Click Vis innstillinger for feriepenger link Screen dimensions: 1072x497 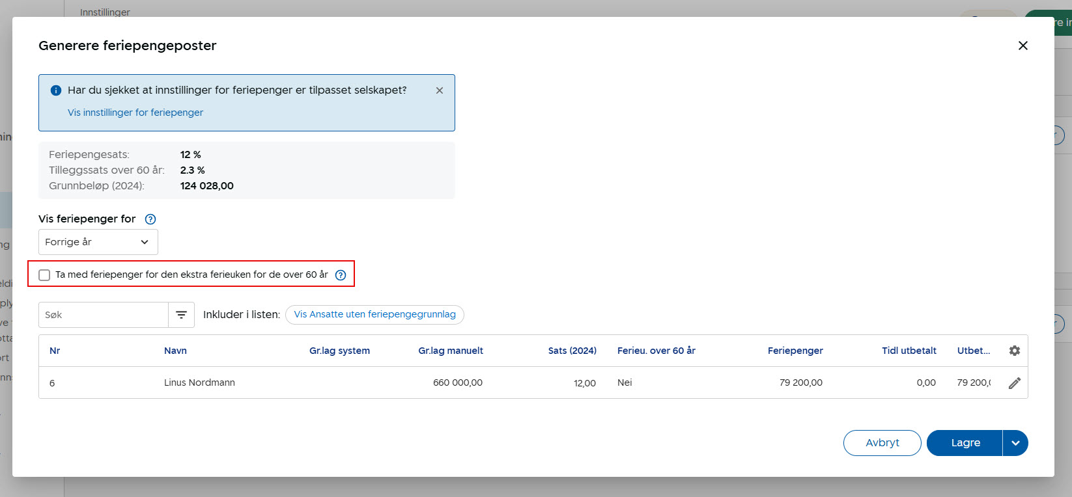pyautogui.click(x=135, y=113)
